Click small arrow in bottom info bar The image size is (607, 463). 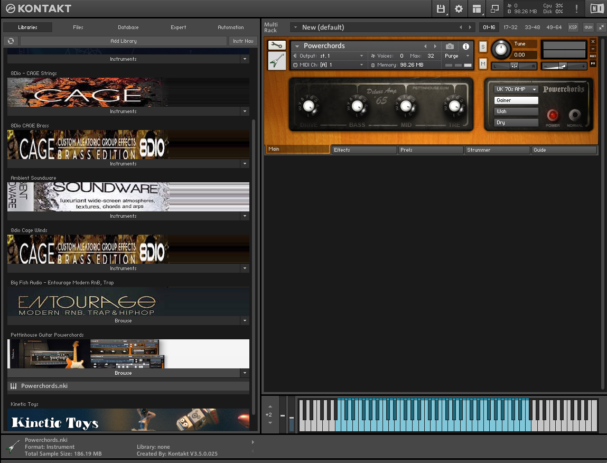point(253,442)
